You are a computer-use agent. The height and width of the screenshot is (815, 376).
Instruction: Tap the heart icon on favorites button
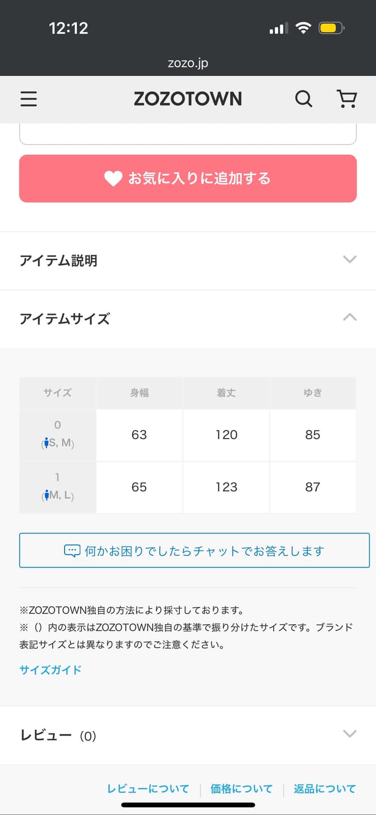click(x=113, y=179)
